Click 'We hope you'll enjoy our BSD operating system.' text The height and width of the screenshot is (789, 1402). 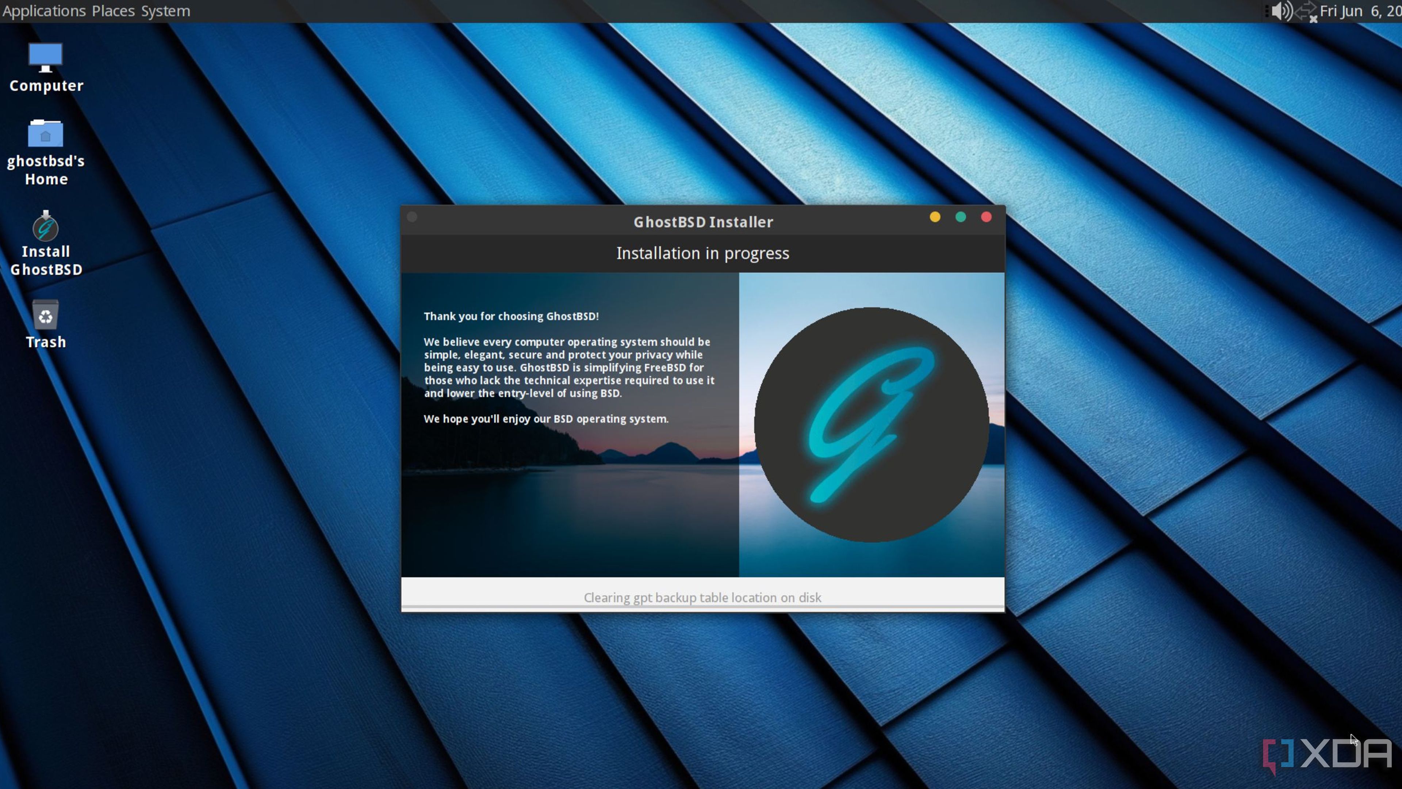tap(546, 419)
